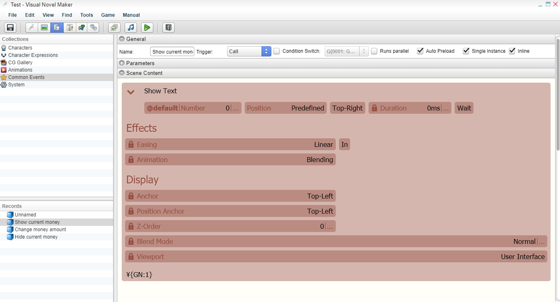
Task: Open the stacked images resource manager icon
Action: pos(114,27)
